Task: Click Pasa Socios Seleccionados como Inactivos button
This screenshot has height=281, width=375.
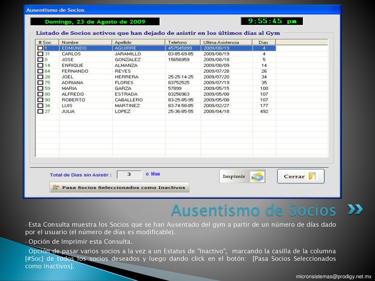Action: tap(119, 187)
